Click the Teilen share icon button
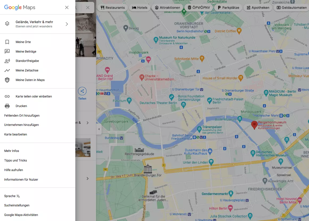Screen dimensions: 309x221 [x=82, y=91]
